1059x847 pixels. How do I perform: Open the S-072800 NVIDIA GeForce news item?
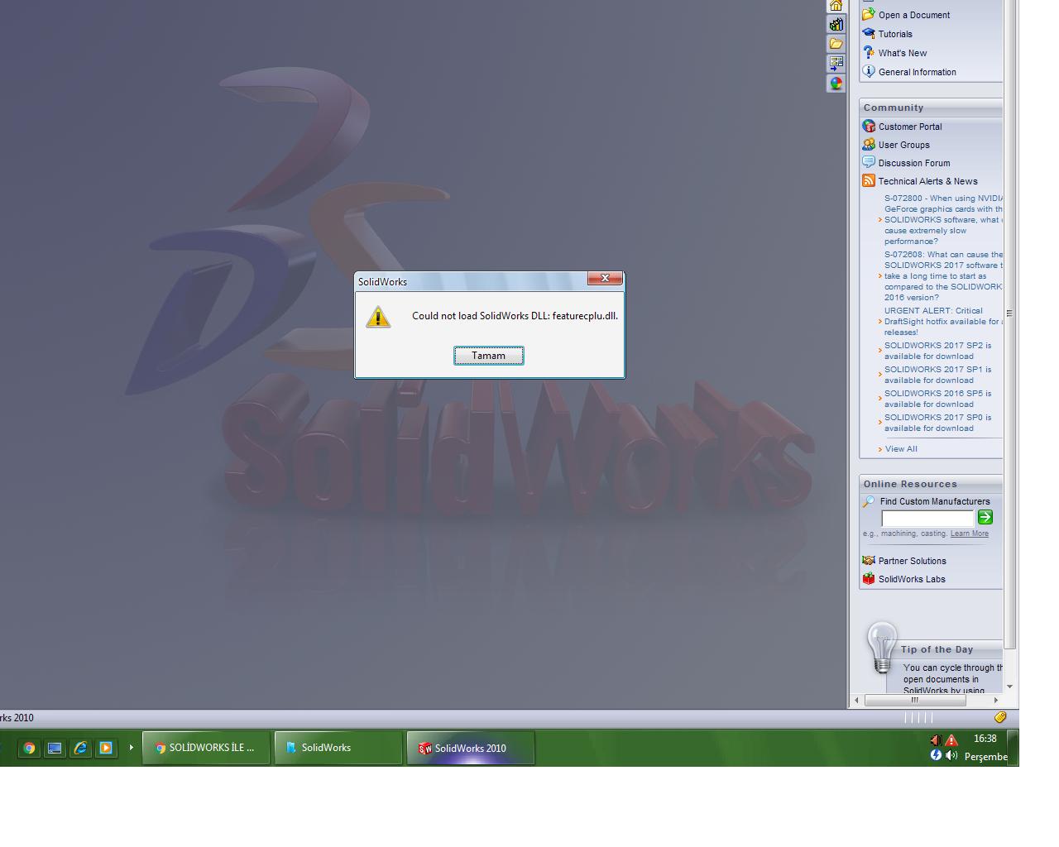[943, 220]
